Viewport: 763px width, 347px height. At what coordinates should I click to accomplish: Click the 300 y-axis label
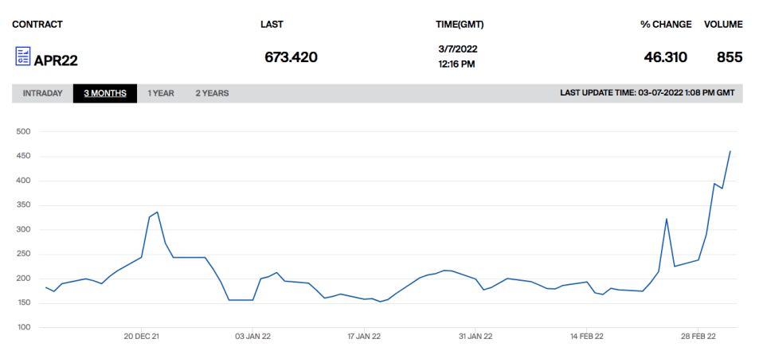(x=23, y=230)
